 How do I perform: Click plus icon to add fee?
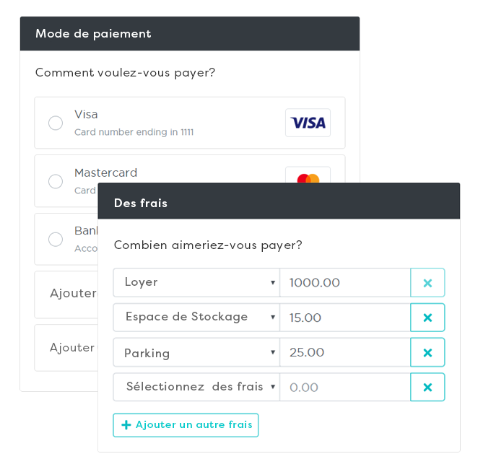(126, 425)
